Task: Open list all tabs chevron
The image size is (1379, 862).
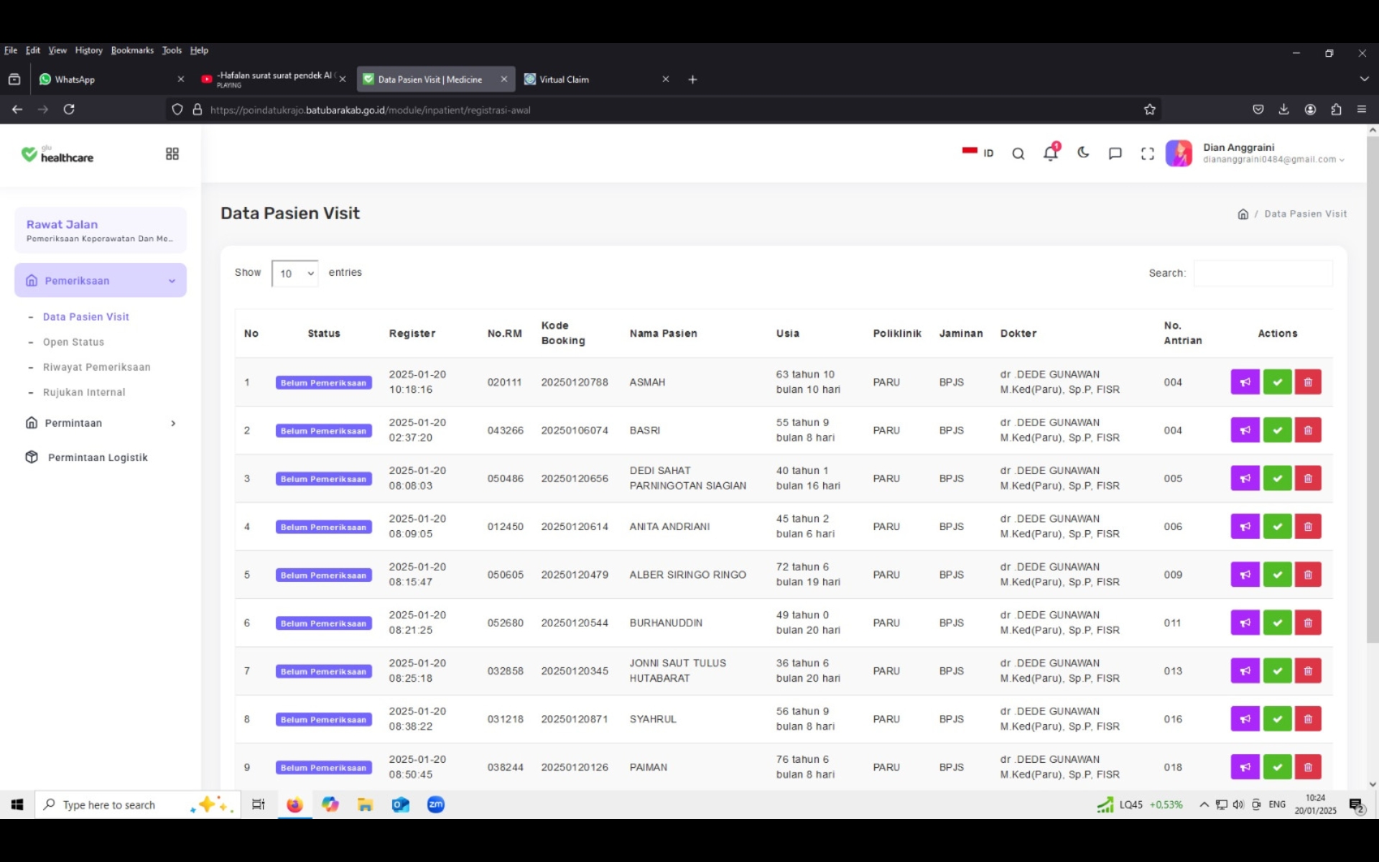Action: (x=1364, y=79)
